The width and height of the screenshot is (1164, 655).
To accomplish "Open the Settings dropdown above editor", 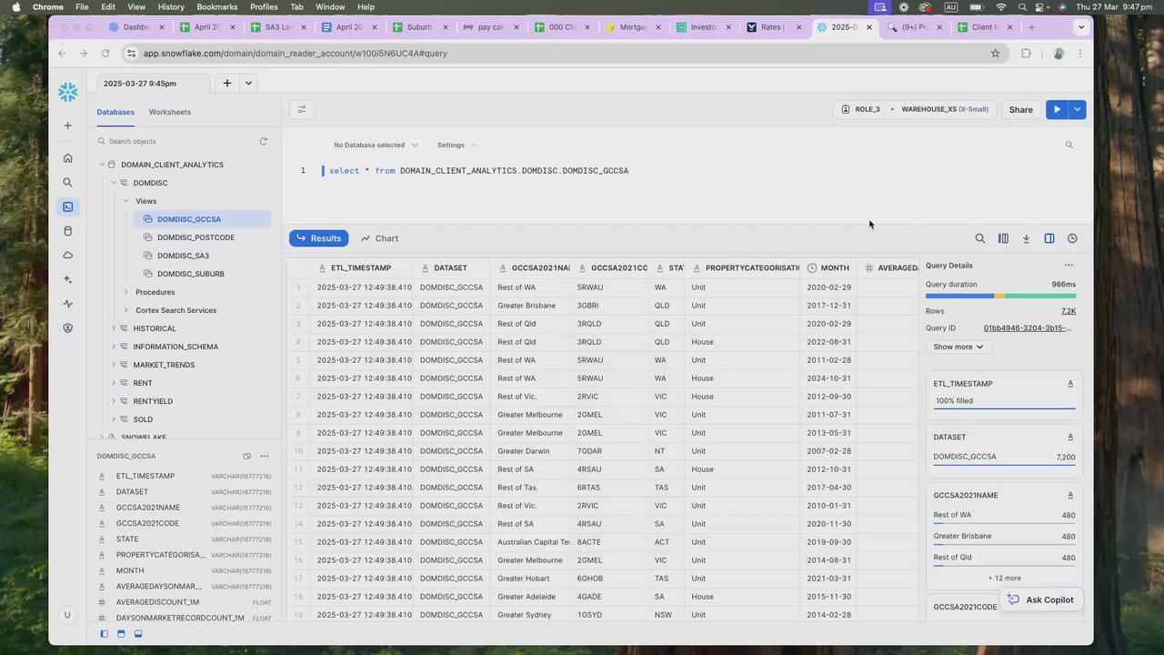I will (457, 145).
